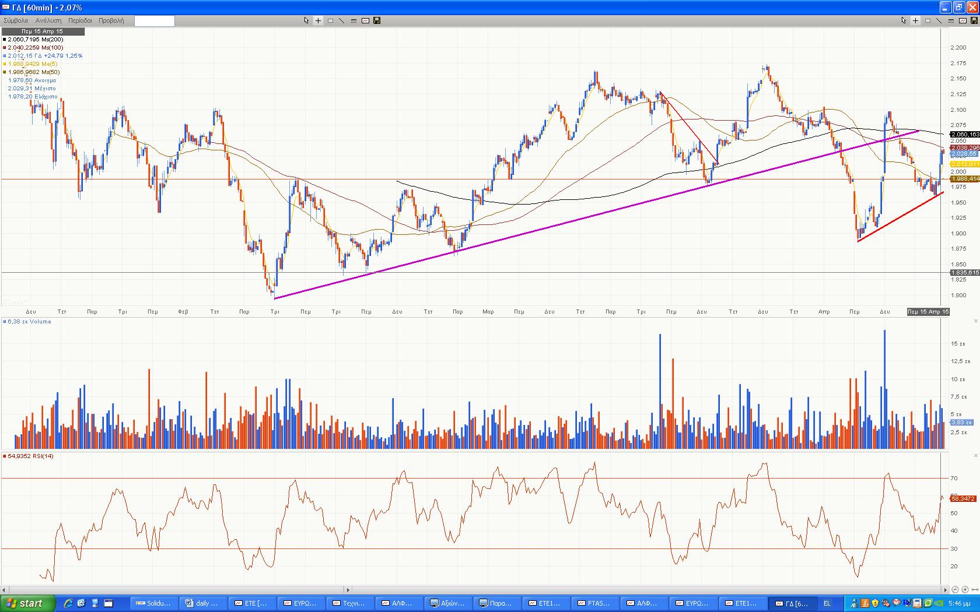Click the 1.978,20 Ελάχιστο value
This screenshot has width=980, height=612.
pos(33,97)
